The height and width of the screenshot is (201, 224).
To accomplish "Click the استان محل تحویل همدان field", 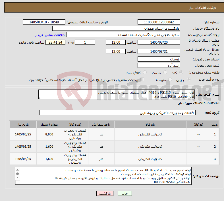I will click(159, 59).
